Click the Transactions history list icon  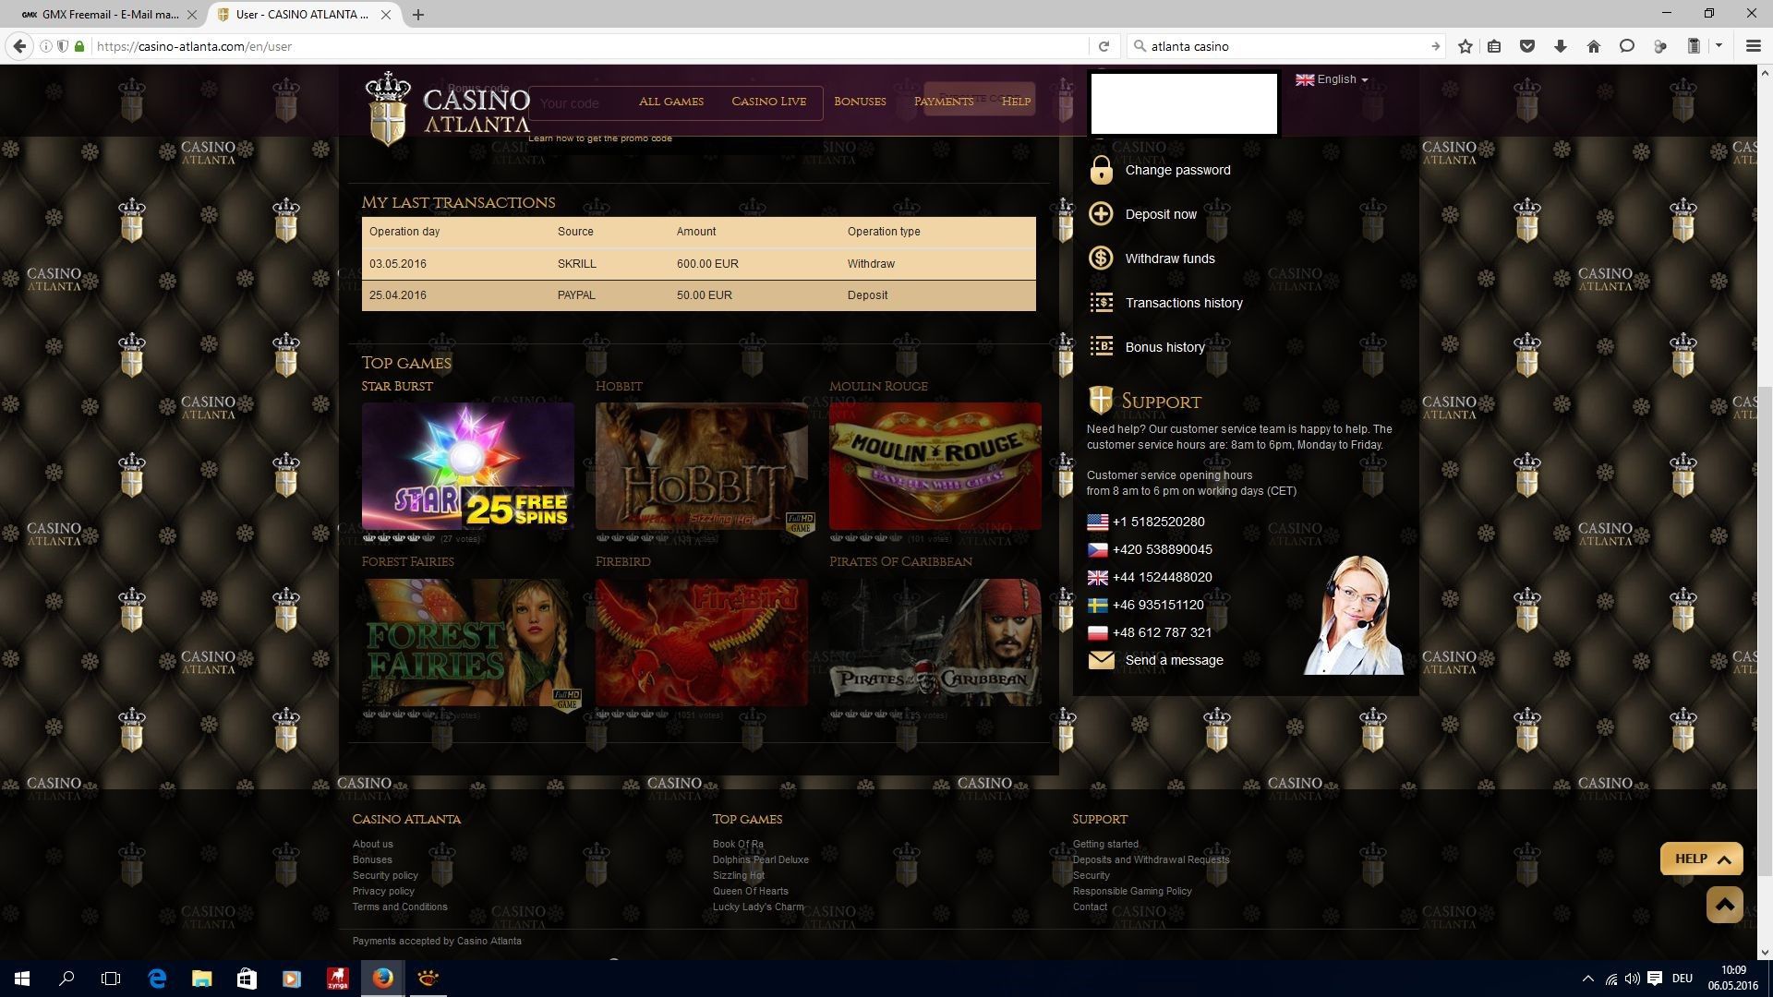(1101, 303)
